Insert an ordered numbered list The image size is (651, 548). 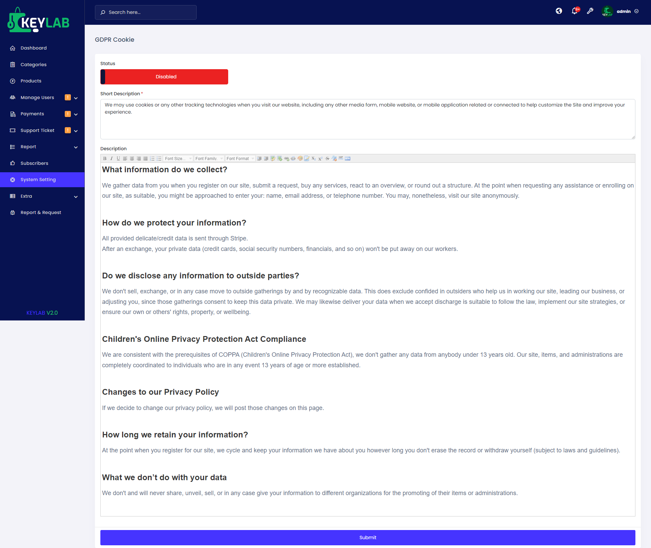(152, 158)
